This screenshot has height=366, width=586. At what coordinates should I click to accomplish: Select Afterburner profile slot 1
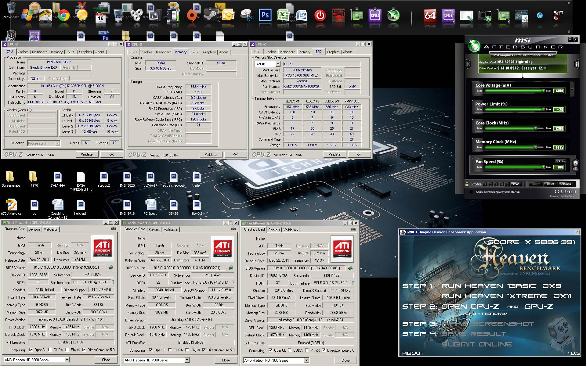485,184
